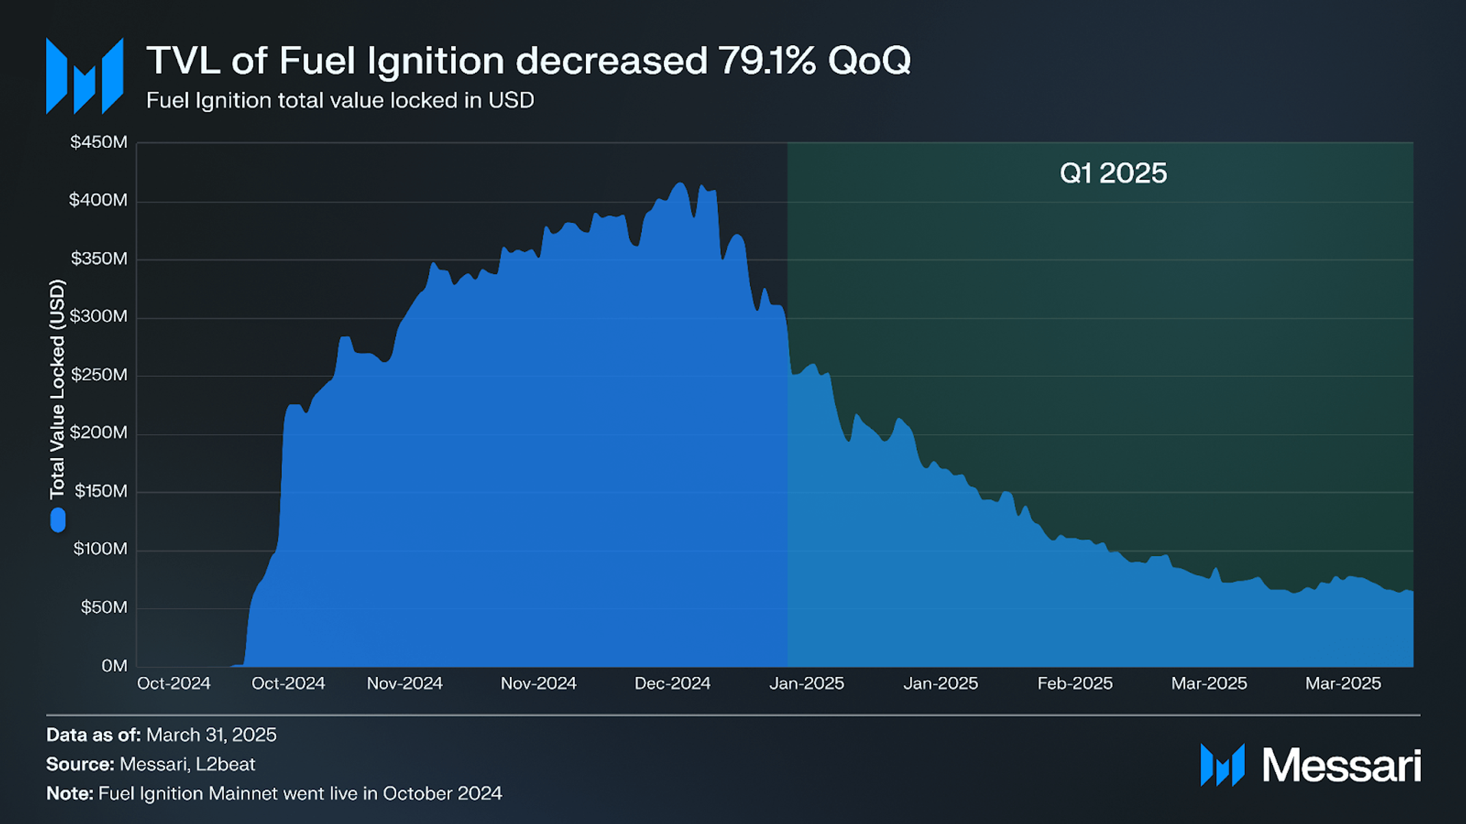Click the Q1 2025 label in shaded region

[1113, 173]
